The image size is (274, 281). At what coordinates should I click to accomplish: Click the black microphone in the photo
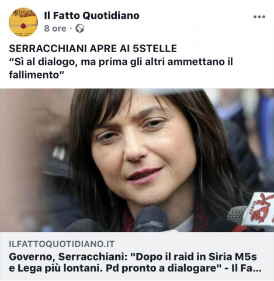coord(151,219)
